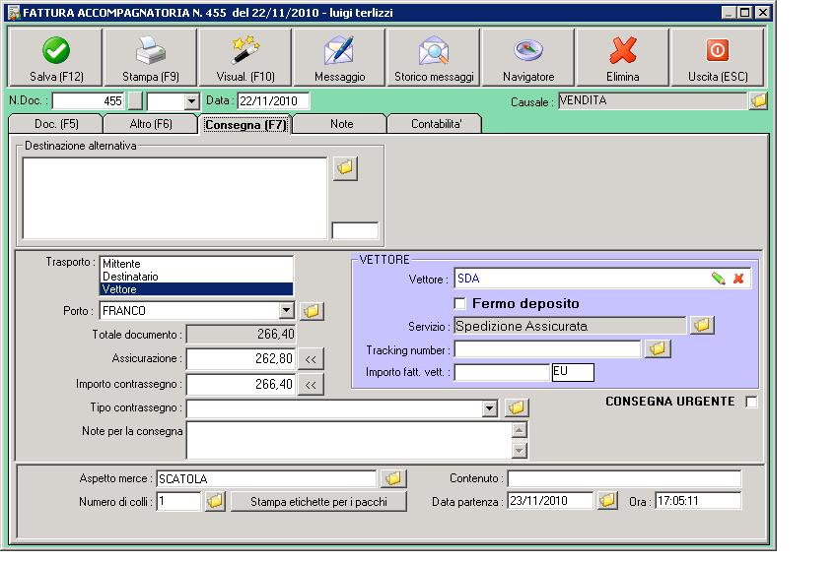The height and width of the screenshot is (562, 837).
Task: Click the Data 22/11/2010 field
Action: (273, 100)
